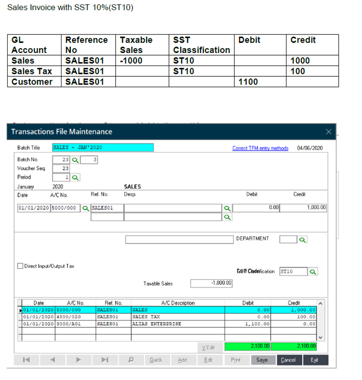Screen dimensions: 362x380
Task: Enable Direct Input/Output Tax checkbox
Action: tap(20, 266)
